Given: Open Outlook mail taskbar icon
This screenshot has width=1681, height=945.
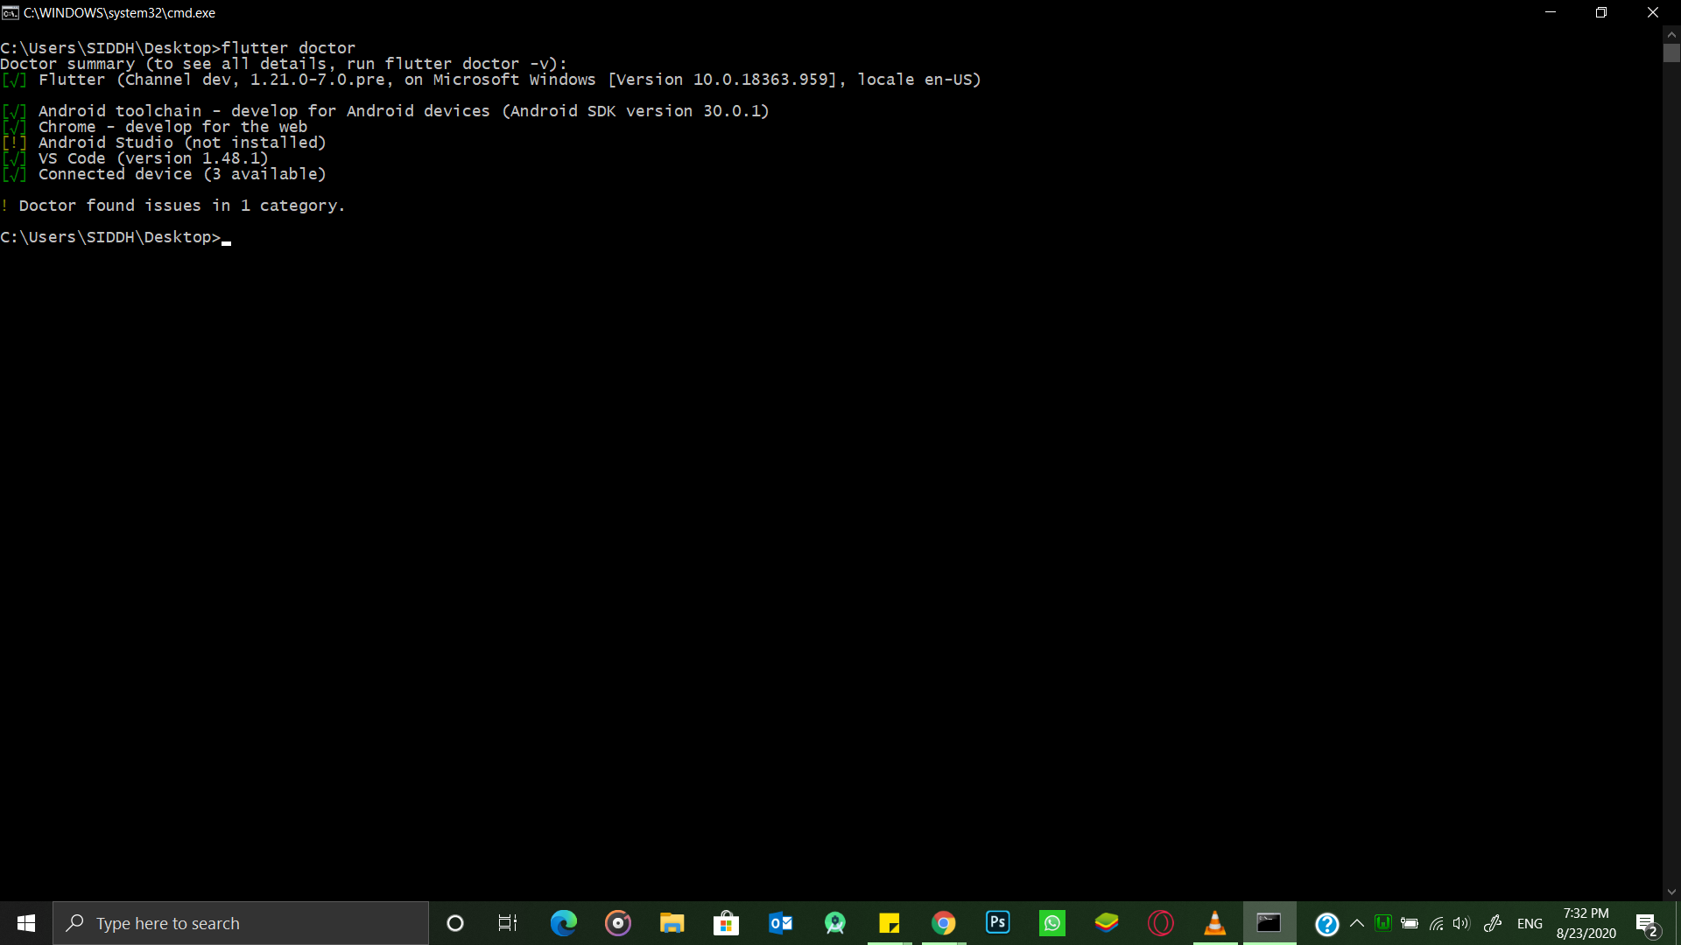Looking at the screenshot, I should click(780, 923).
